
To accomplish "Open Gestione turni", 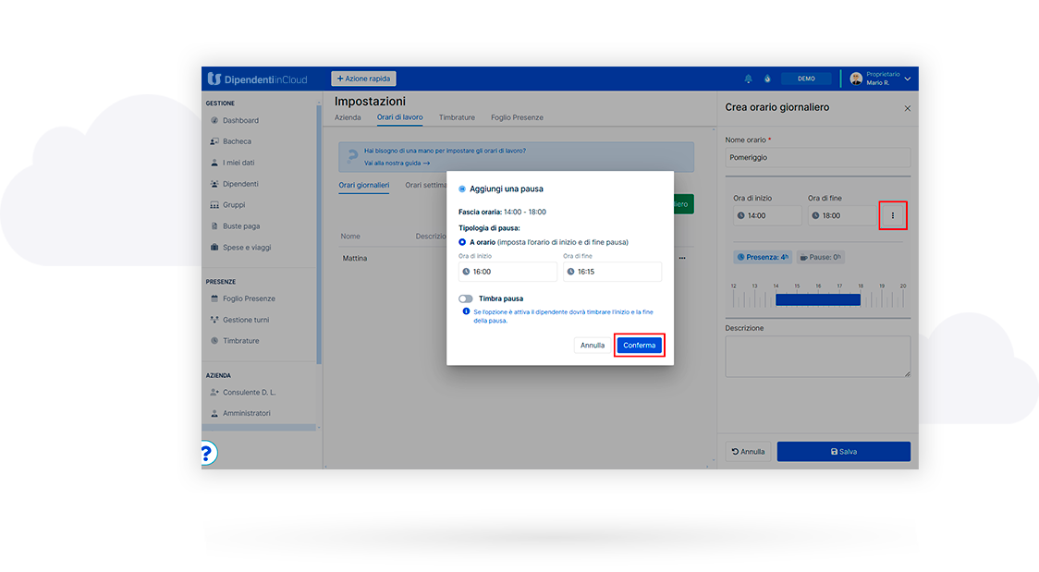I will point(246,320).
